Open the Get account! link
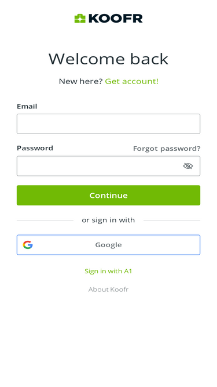The width and height of the screenshot is (217, 387). [x=131, y=81]
